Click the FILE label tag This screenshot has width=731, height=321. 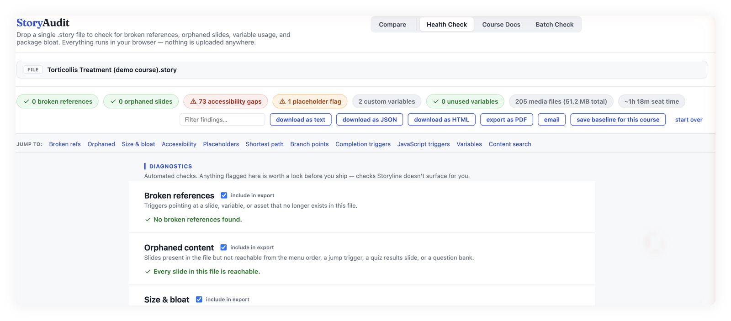click(33, 70)
